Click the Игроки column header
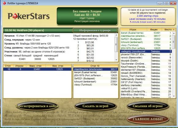 point(20,66)
